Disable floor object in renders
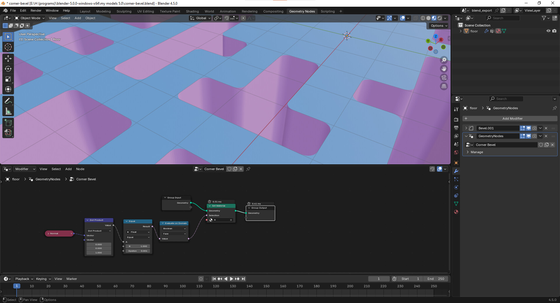This screenshot has height=303, width=560. (x=554, y=31)
